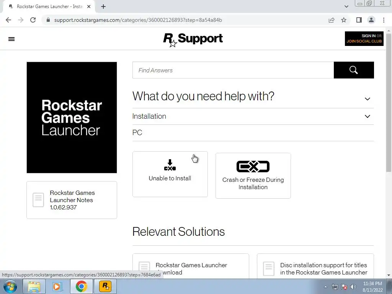The height and width of the screenshot is (294, 392).
Task: Click the browser forward arrow
Action: point(21,20)
